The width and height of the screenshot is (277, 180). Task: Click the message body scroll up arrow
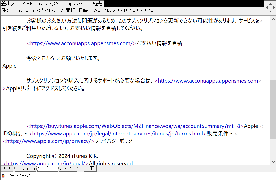[x=273, y=19]
